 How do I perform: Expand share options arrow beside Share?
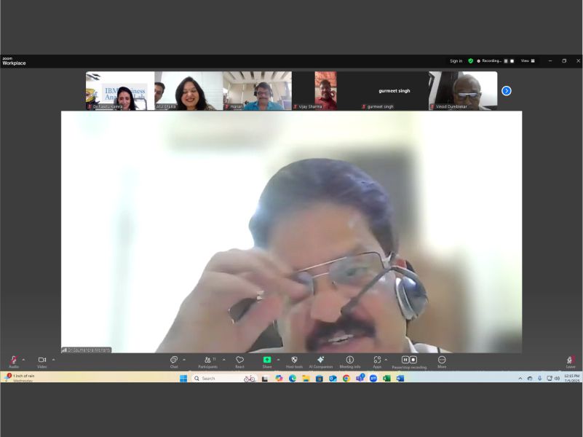coord(278,359)
